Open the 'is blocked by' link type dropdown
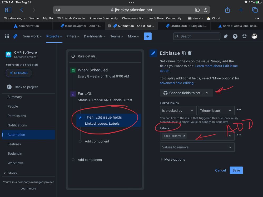 pyautogui.click(x=178, y=110)
